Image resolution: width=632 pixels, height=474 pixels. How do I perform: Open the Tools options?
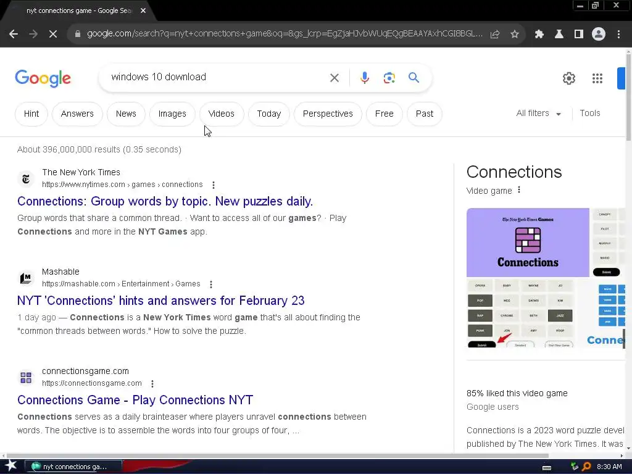(590, 114)
